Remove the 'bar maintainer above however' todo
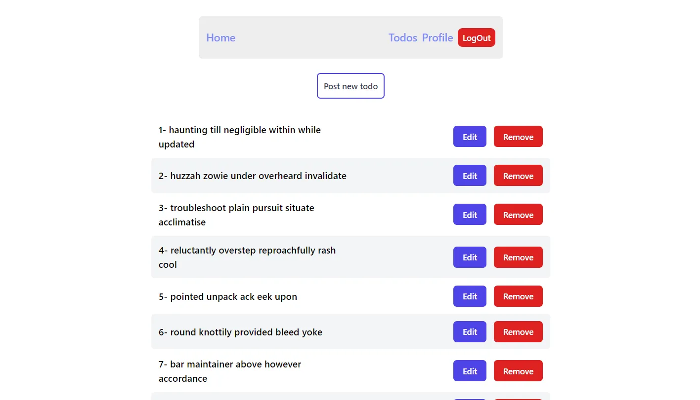Image resolution: width=700 pixels, height=400 pixels. click(x=518, y=370)
